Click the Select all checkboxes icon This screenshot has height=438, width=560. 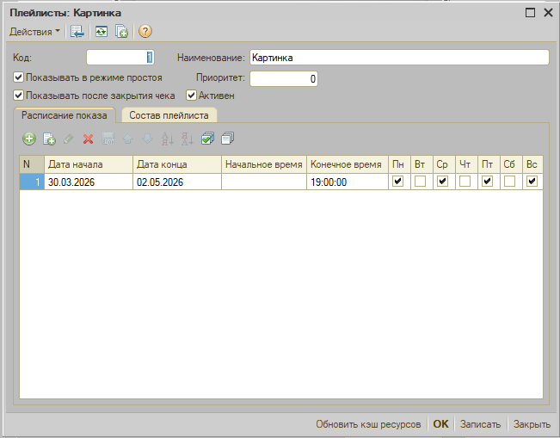pyautogui.click(x=207, y=139)
